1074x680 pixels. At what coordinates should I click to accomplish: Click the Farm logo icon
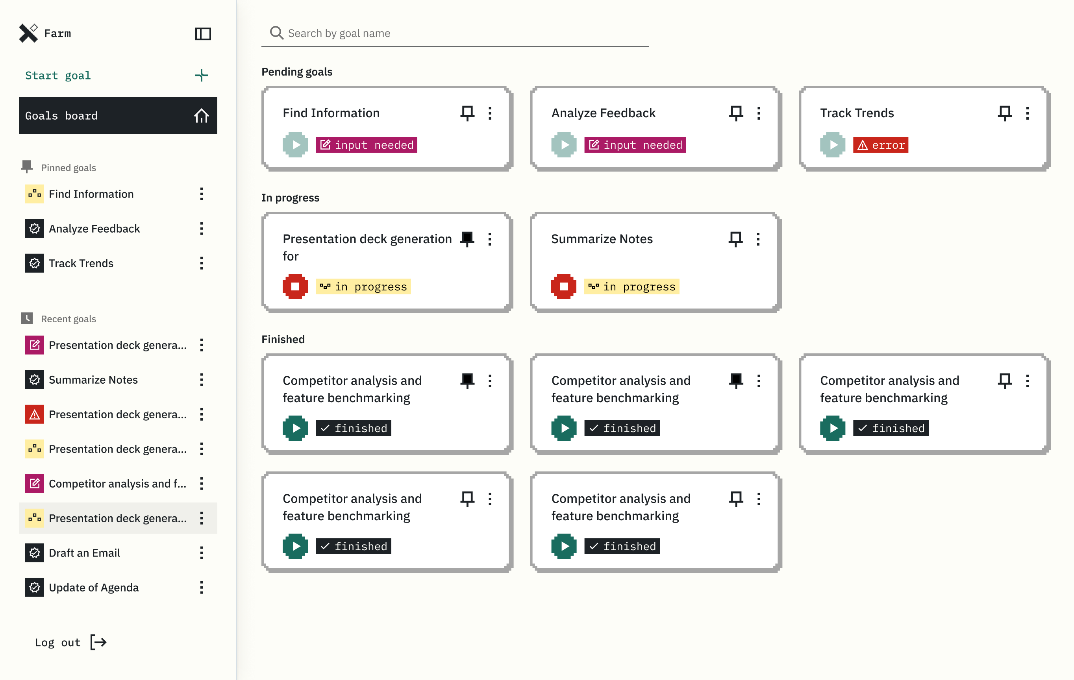point(28,33)
